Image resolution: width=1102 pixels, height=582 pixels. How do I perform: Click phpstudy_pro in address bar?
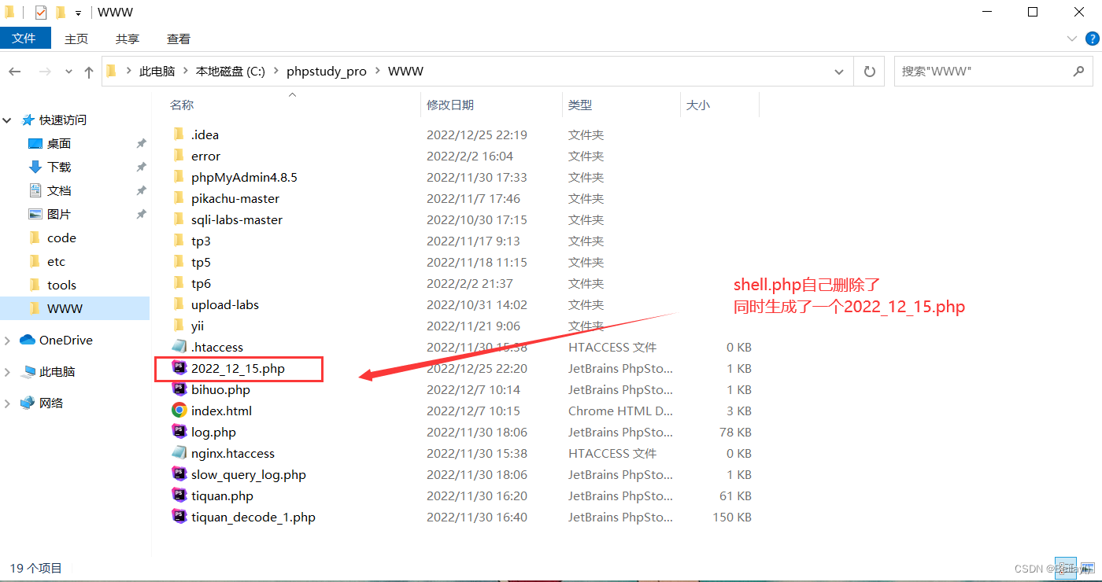pos(327,72)
